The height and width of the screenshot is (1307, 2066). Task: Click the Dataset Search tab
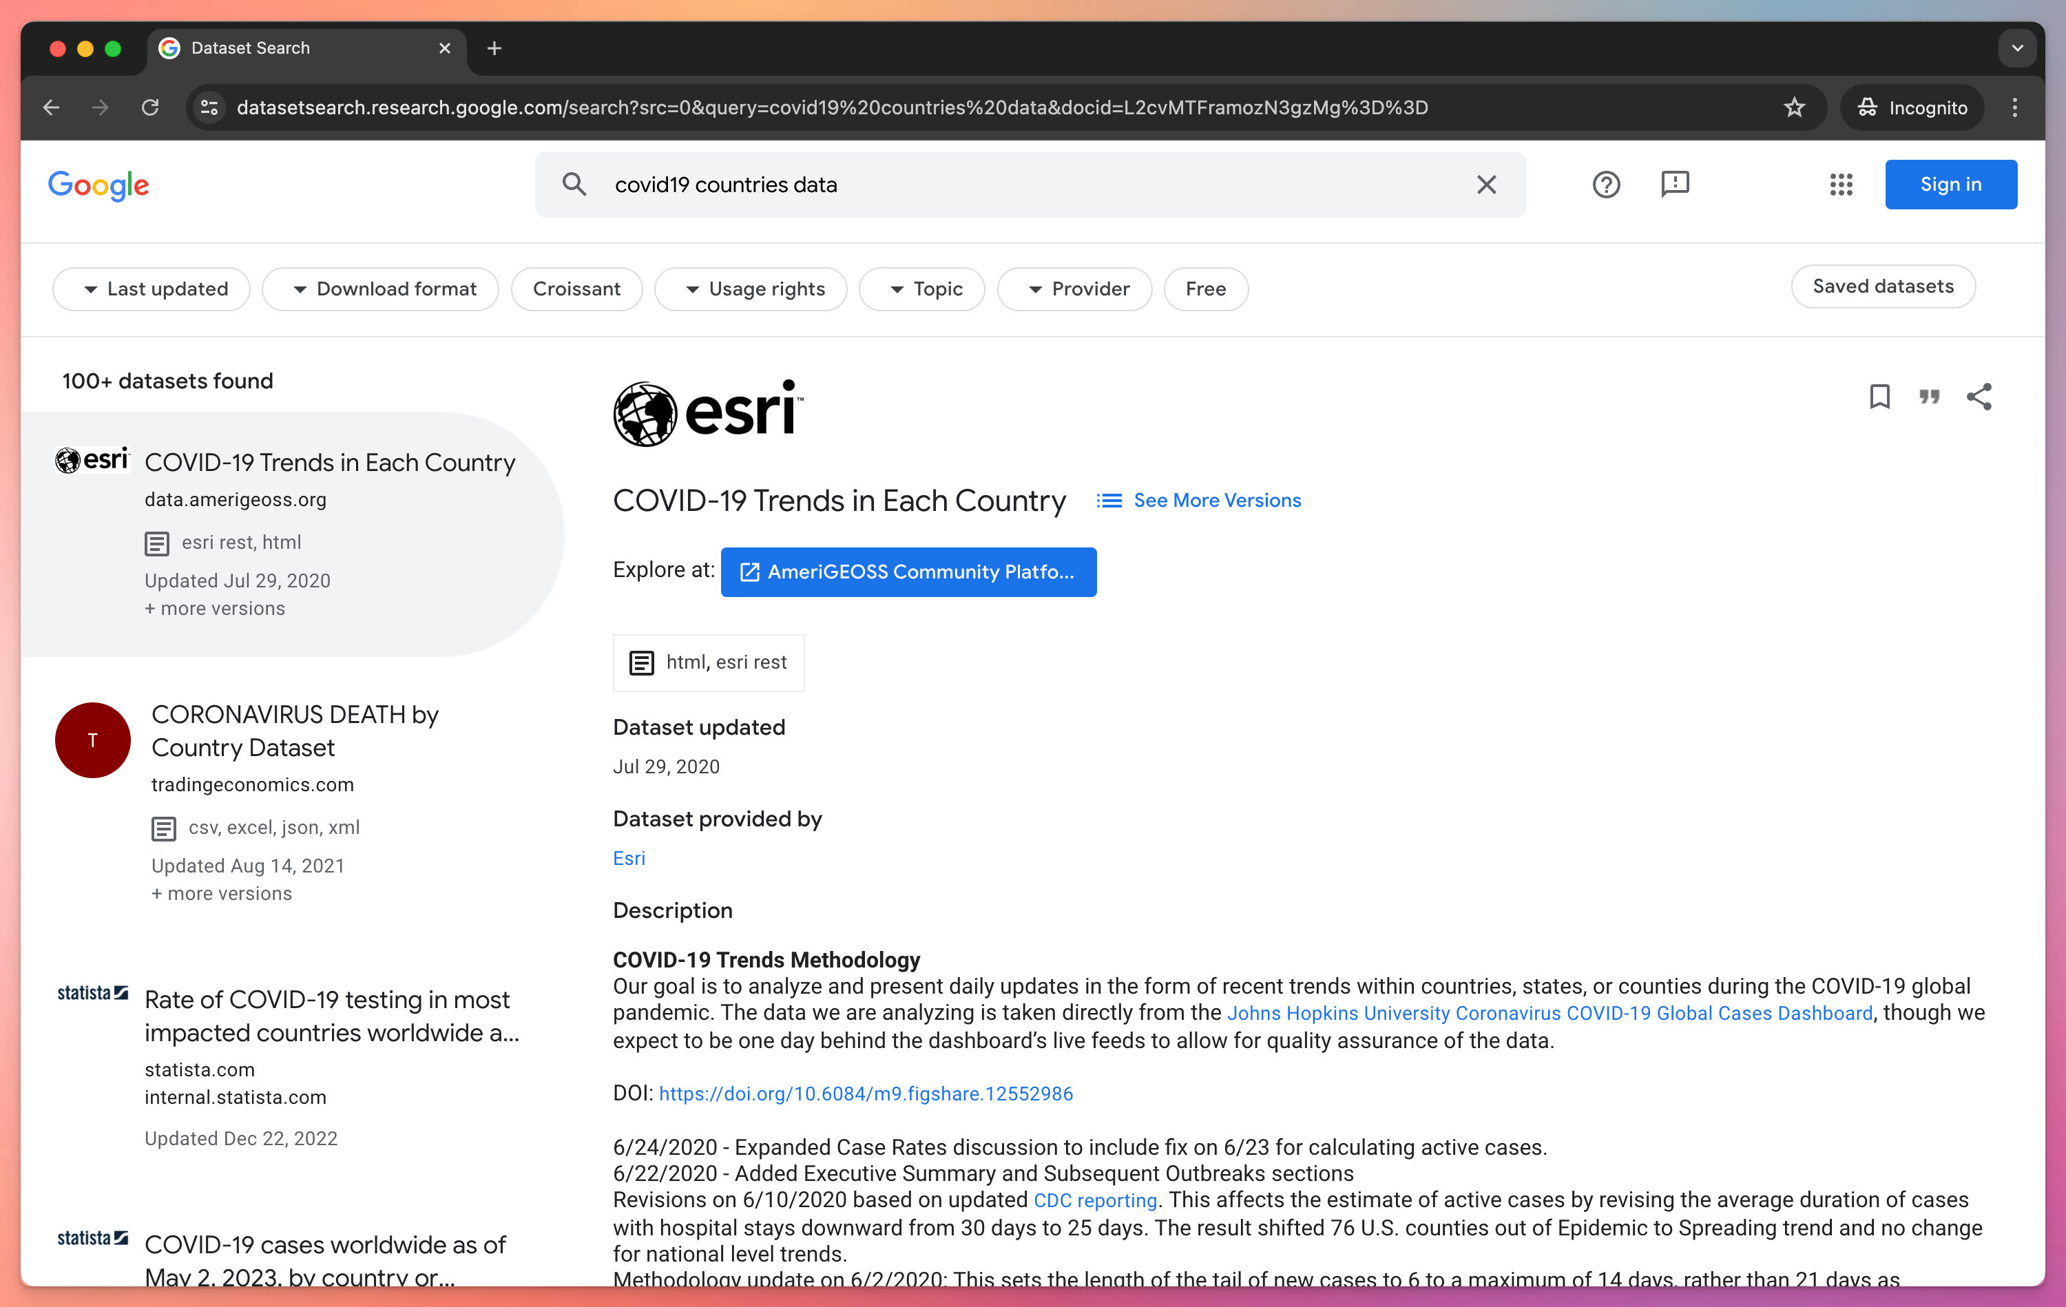click(307, 49)
